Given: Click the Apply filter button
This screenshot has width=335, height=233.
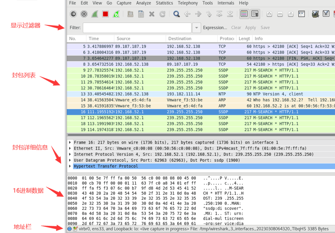Looking at the screenshot, I should click(250, 27).
